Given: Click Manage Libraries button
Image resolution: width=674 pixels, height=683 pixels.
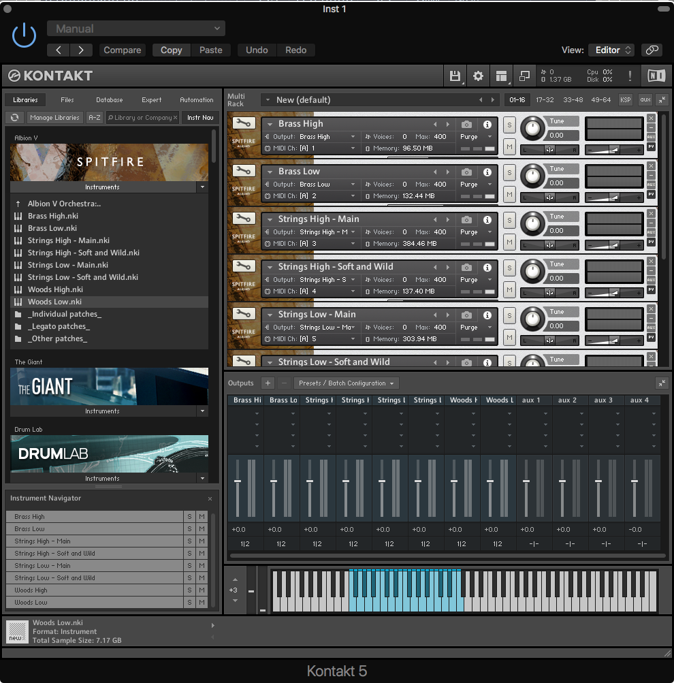Looking at the screenshot, I should click(x=55, y=118).
